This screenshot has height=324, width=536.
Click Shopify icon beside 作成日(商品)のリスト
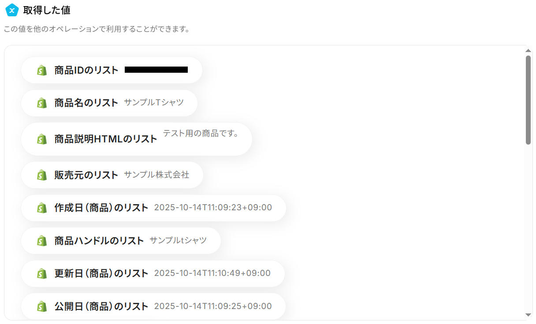42,208
